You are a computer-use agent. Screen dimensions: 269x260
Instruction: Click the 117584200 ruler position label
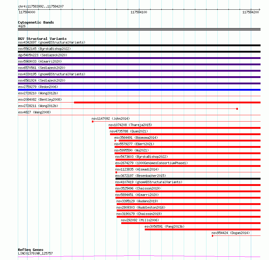(251, 12)
